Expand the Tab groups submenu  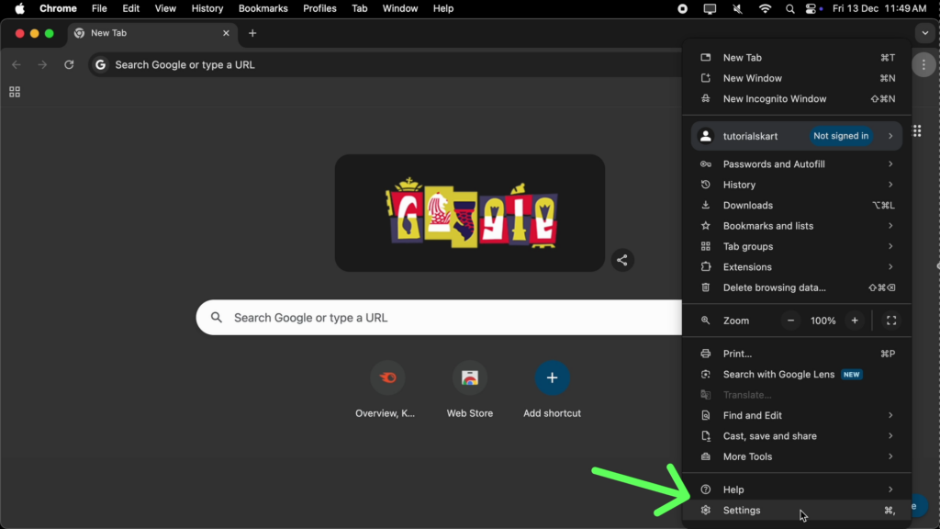click(x=797, y=246)
